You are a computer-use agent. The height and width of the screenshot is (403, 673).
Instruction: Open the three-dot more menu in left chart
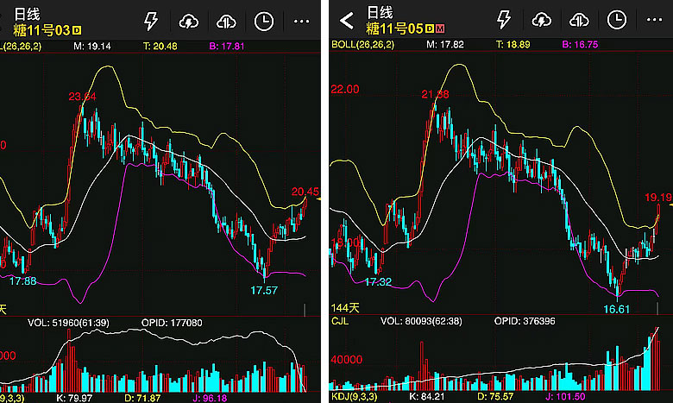coord(301,20)
